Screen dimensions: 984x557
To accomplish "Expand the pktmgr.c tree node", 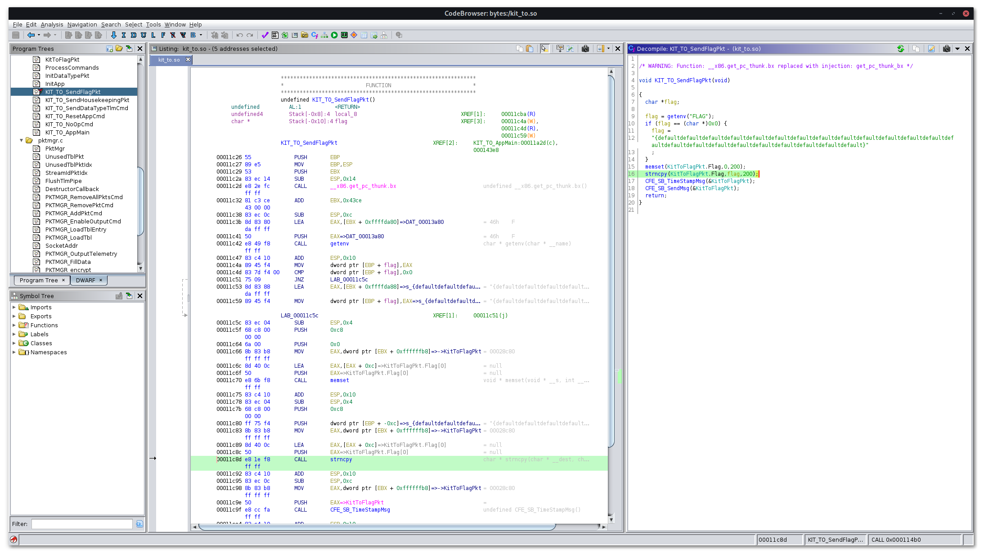I will tap(21, 140).
